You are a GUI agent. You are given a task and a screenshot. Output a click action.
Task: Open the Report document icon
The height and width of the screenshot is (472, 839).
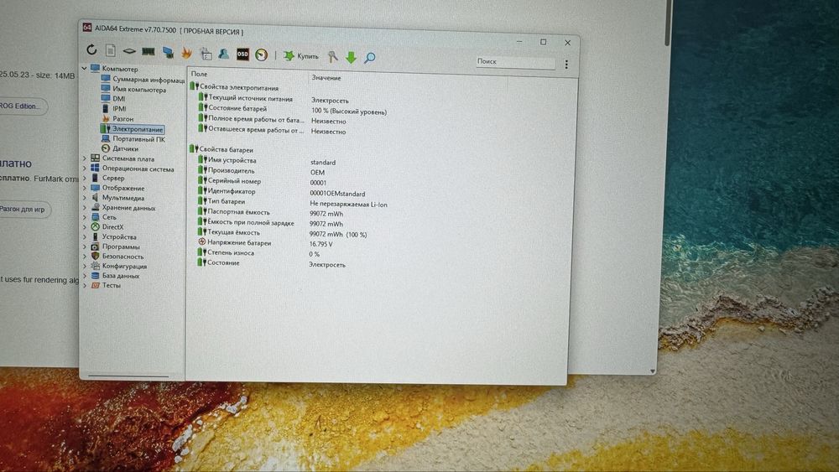tap(110, 50)
